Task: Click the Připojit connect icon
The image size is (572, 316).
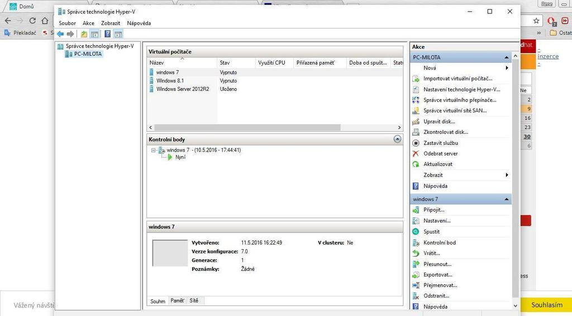Action: pos(416,210)
